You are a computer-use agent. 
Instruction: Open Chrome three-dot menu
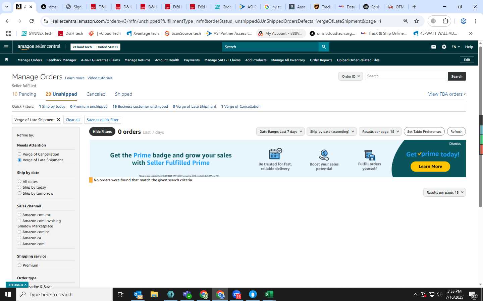[476, 21]
